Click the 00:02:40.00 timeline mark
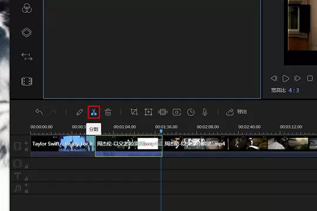 pyautogui.click(x=249, y=127)
